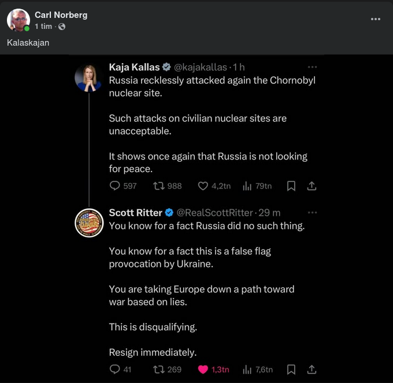Viewport: 393px width, 383px height.
Task: Open more options on Scott Ritter tweet
Action: pos(312,212)
